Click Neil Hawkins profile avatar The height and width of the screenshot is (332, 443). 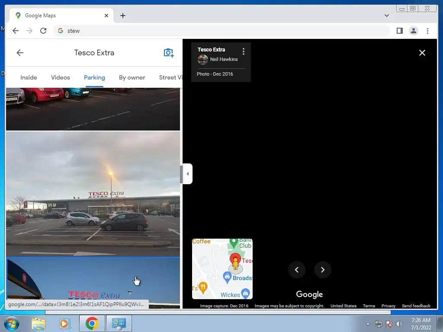tap(202, 60)
